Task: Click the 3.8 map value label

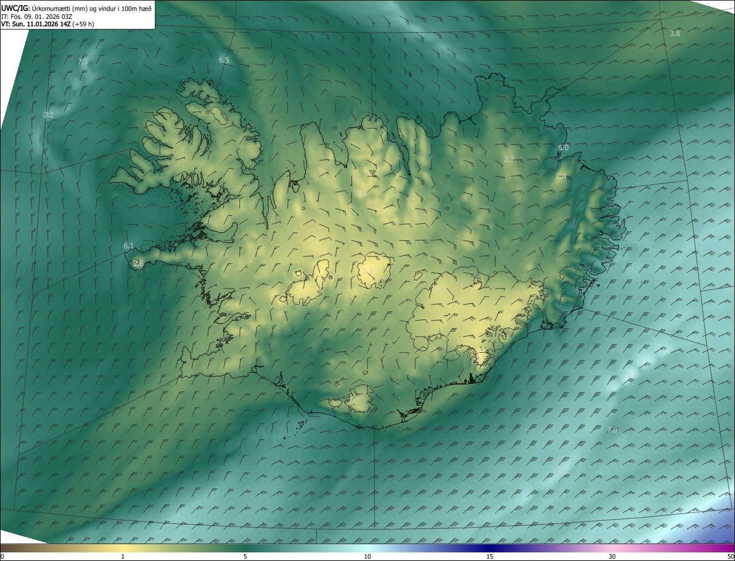Action: [675, 33]
